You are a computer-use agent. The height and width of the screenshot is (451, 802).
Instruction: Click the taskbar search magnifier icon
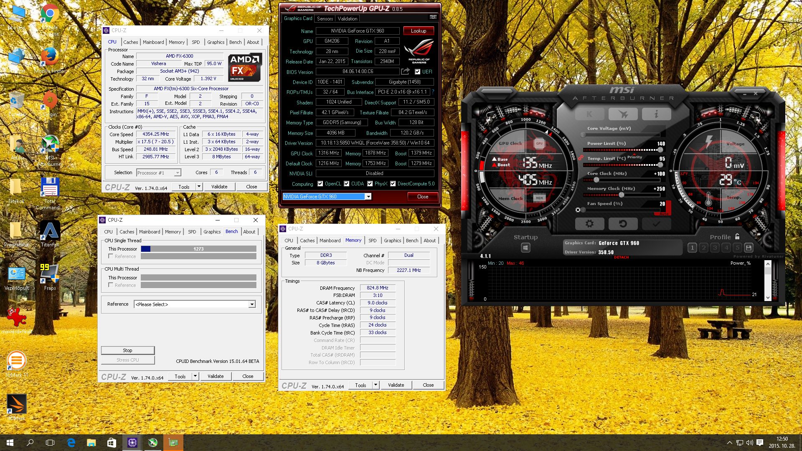(30, 443)
